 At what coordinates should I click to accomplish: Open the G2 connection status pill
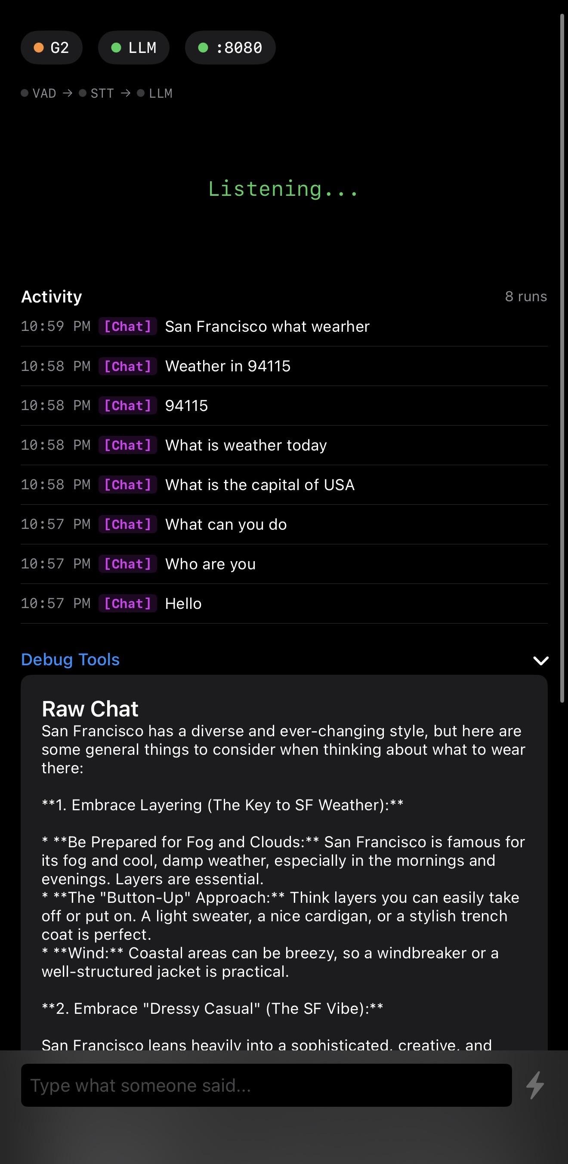coord(52,47)
